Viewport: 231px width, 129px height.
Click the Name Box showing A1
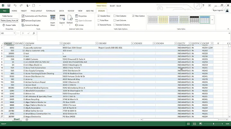tap(8, 33)
